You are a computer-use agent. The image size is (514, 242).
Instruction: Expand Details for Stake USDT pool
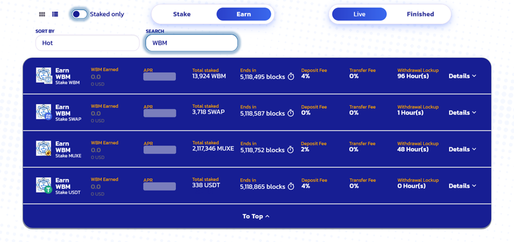pyautogui.click(x=462, y=186)
